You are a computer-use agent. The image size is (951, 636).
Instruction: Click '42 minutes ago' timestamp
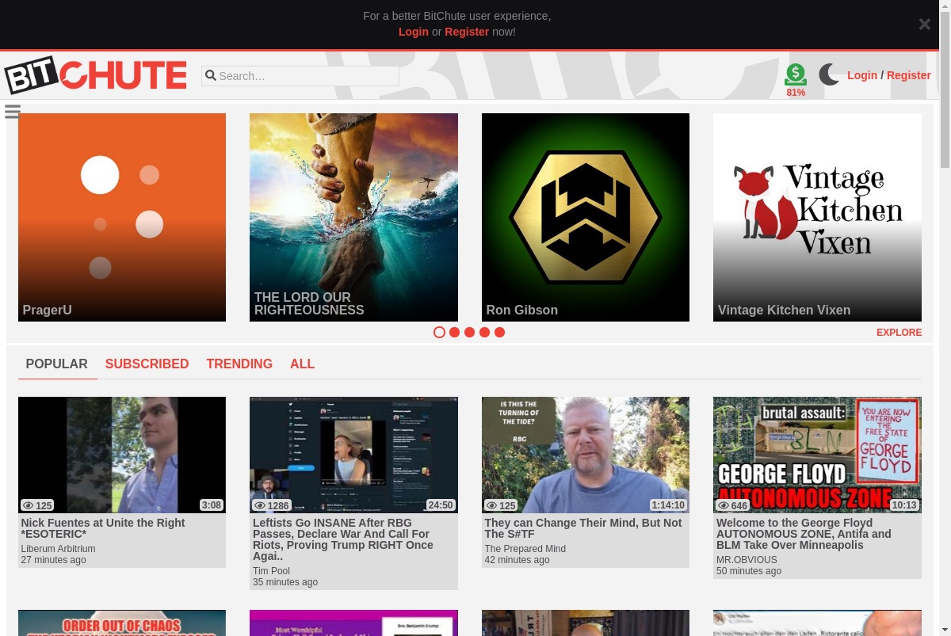[x=517, y=560]
